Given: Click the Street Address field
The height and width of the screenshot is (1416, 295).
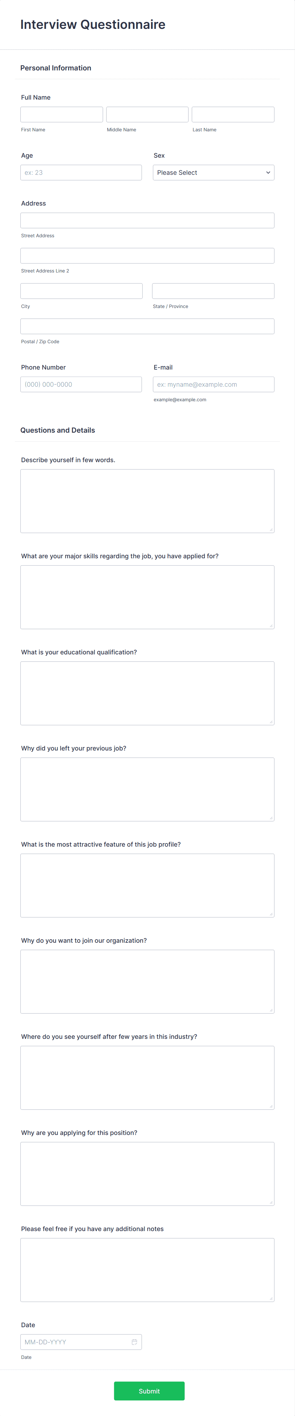Looking at the screenshot, I should [x=147, y=220].
